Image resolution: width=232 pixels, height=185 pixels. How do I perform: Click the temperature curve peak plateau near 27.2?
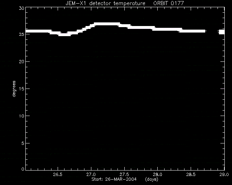pyautogui.click(x=107, y=24)
